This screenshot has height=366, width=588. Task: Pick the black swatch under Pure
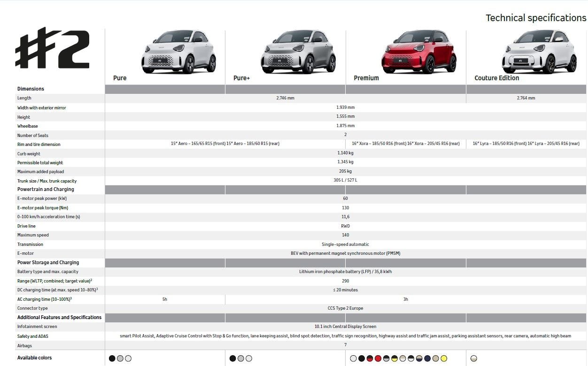coord(112,358)
